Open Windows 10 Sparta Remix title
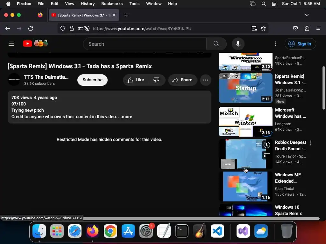326x244 pixels. coord(288,210)
